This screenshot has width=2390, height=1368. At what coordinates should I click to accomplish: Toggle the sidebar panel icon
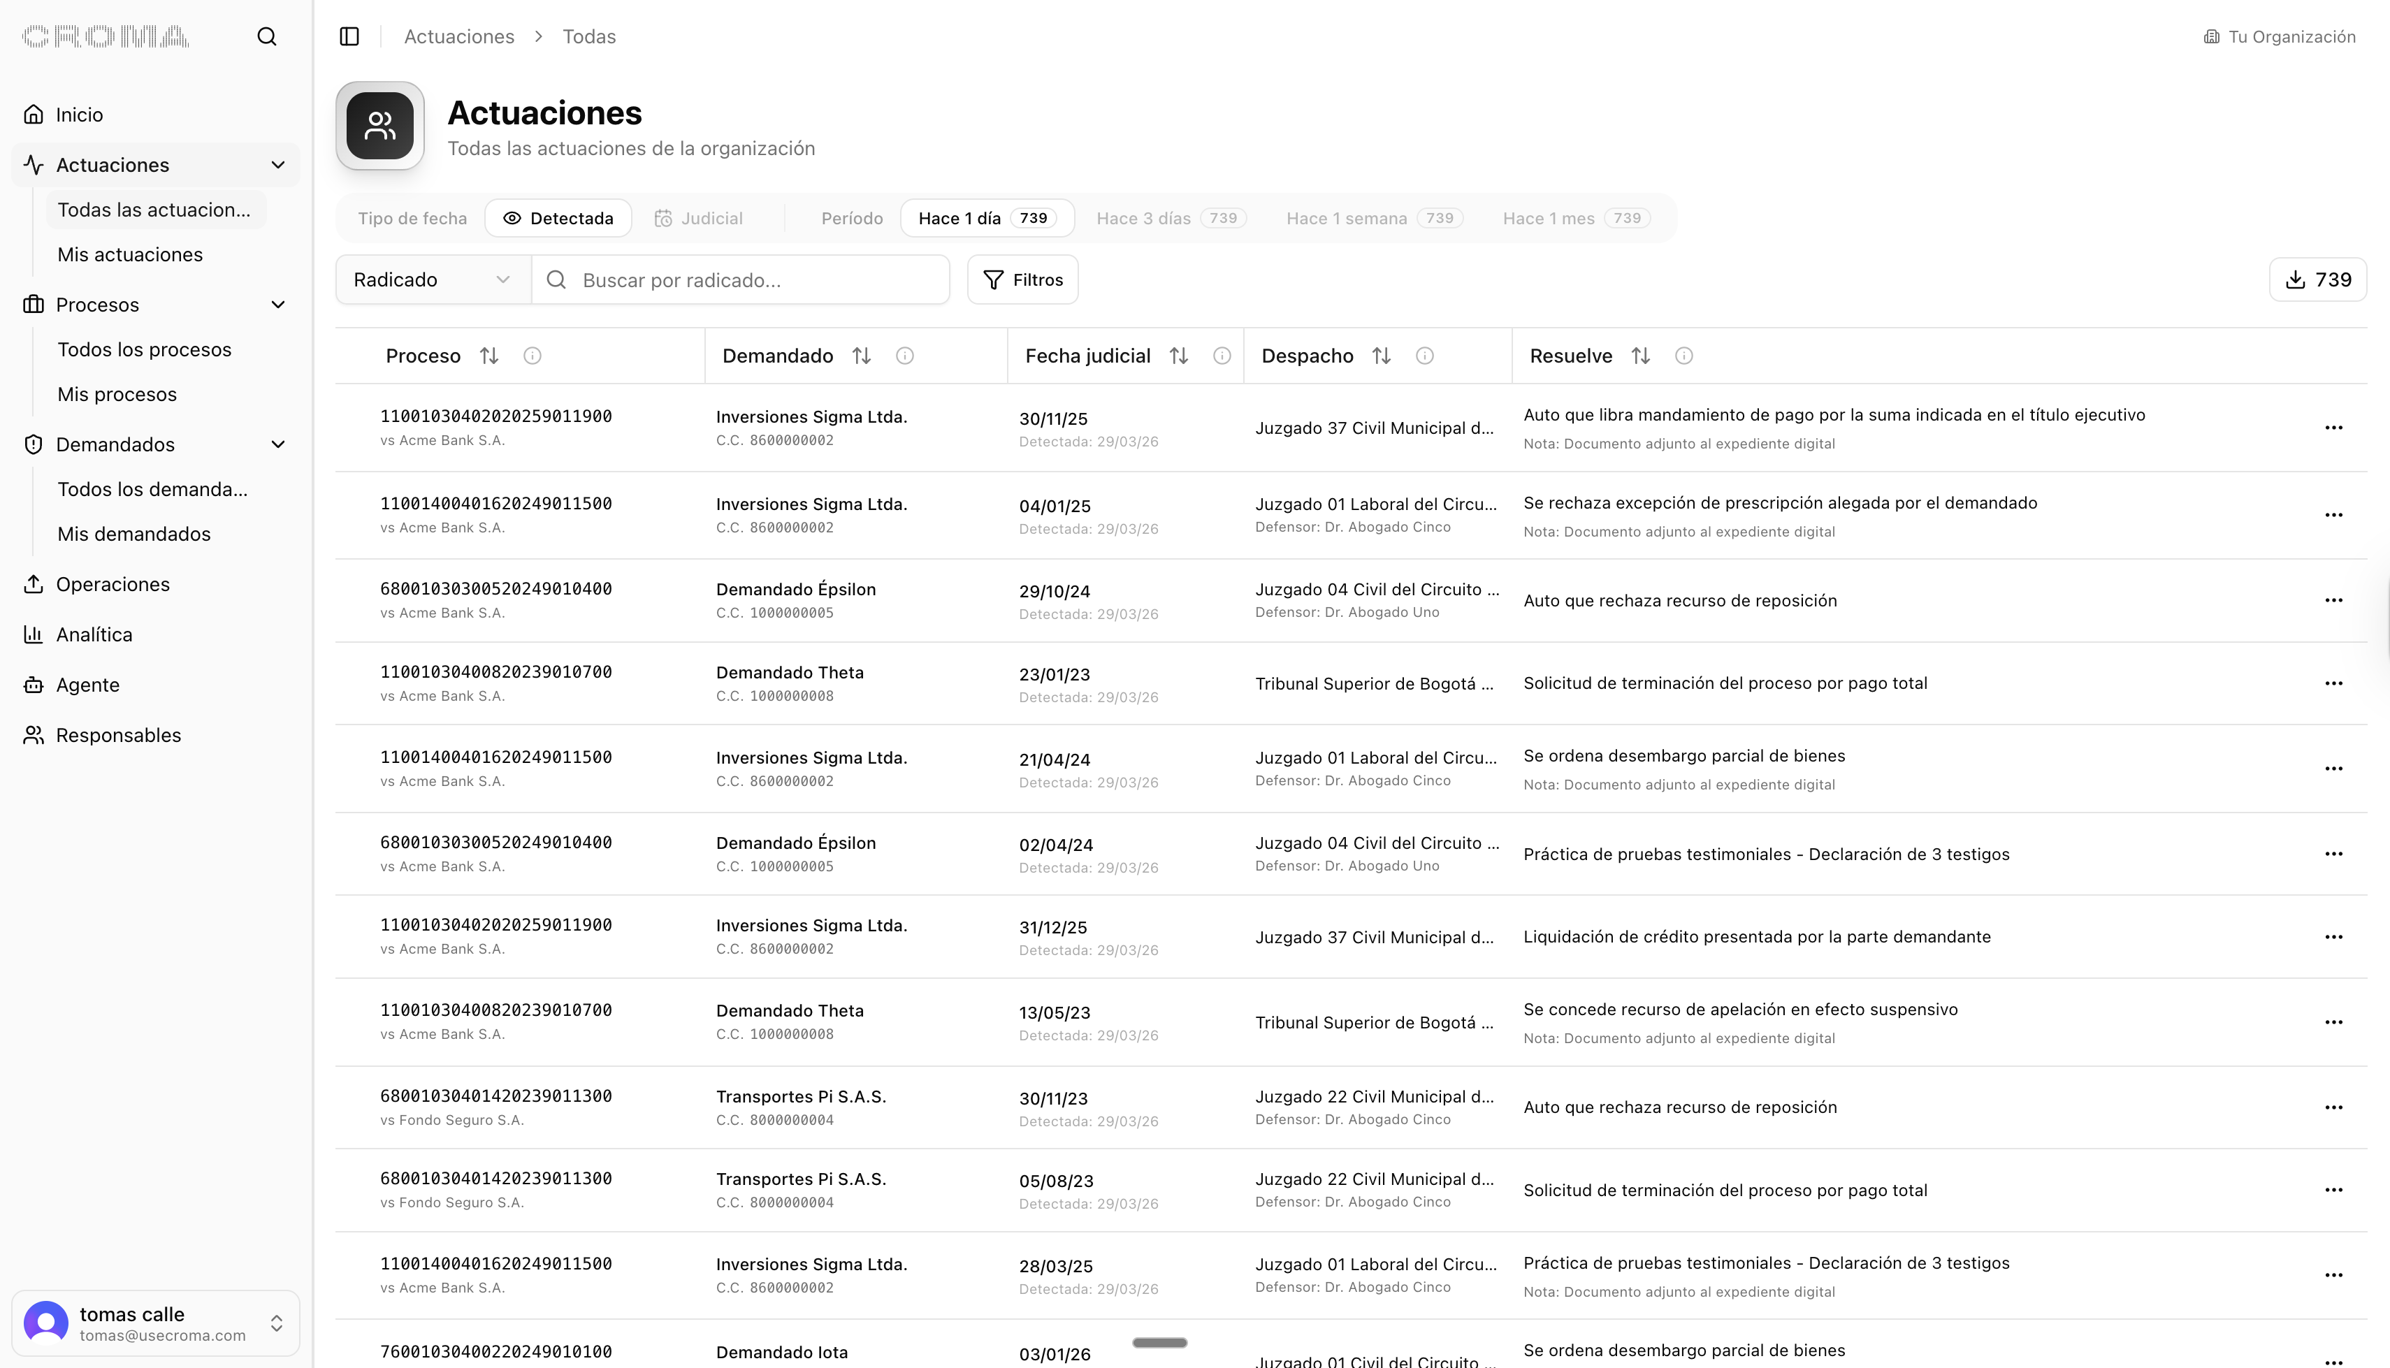tap(349, 36)
